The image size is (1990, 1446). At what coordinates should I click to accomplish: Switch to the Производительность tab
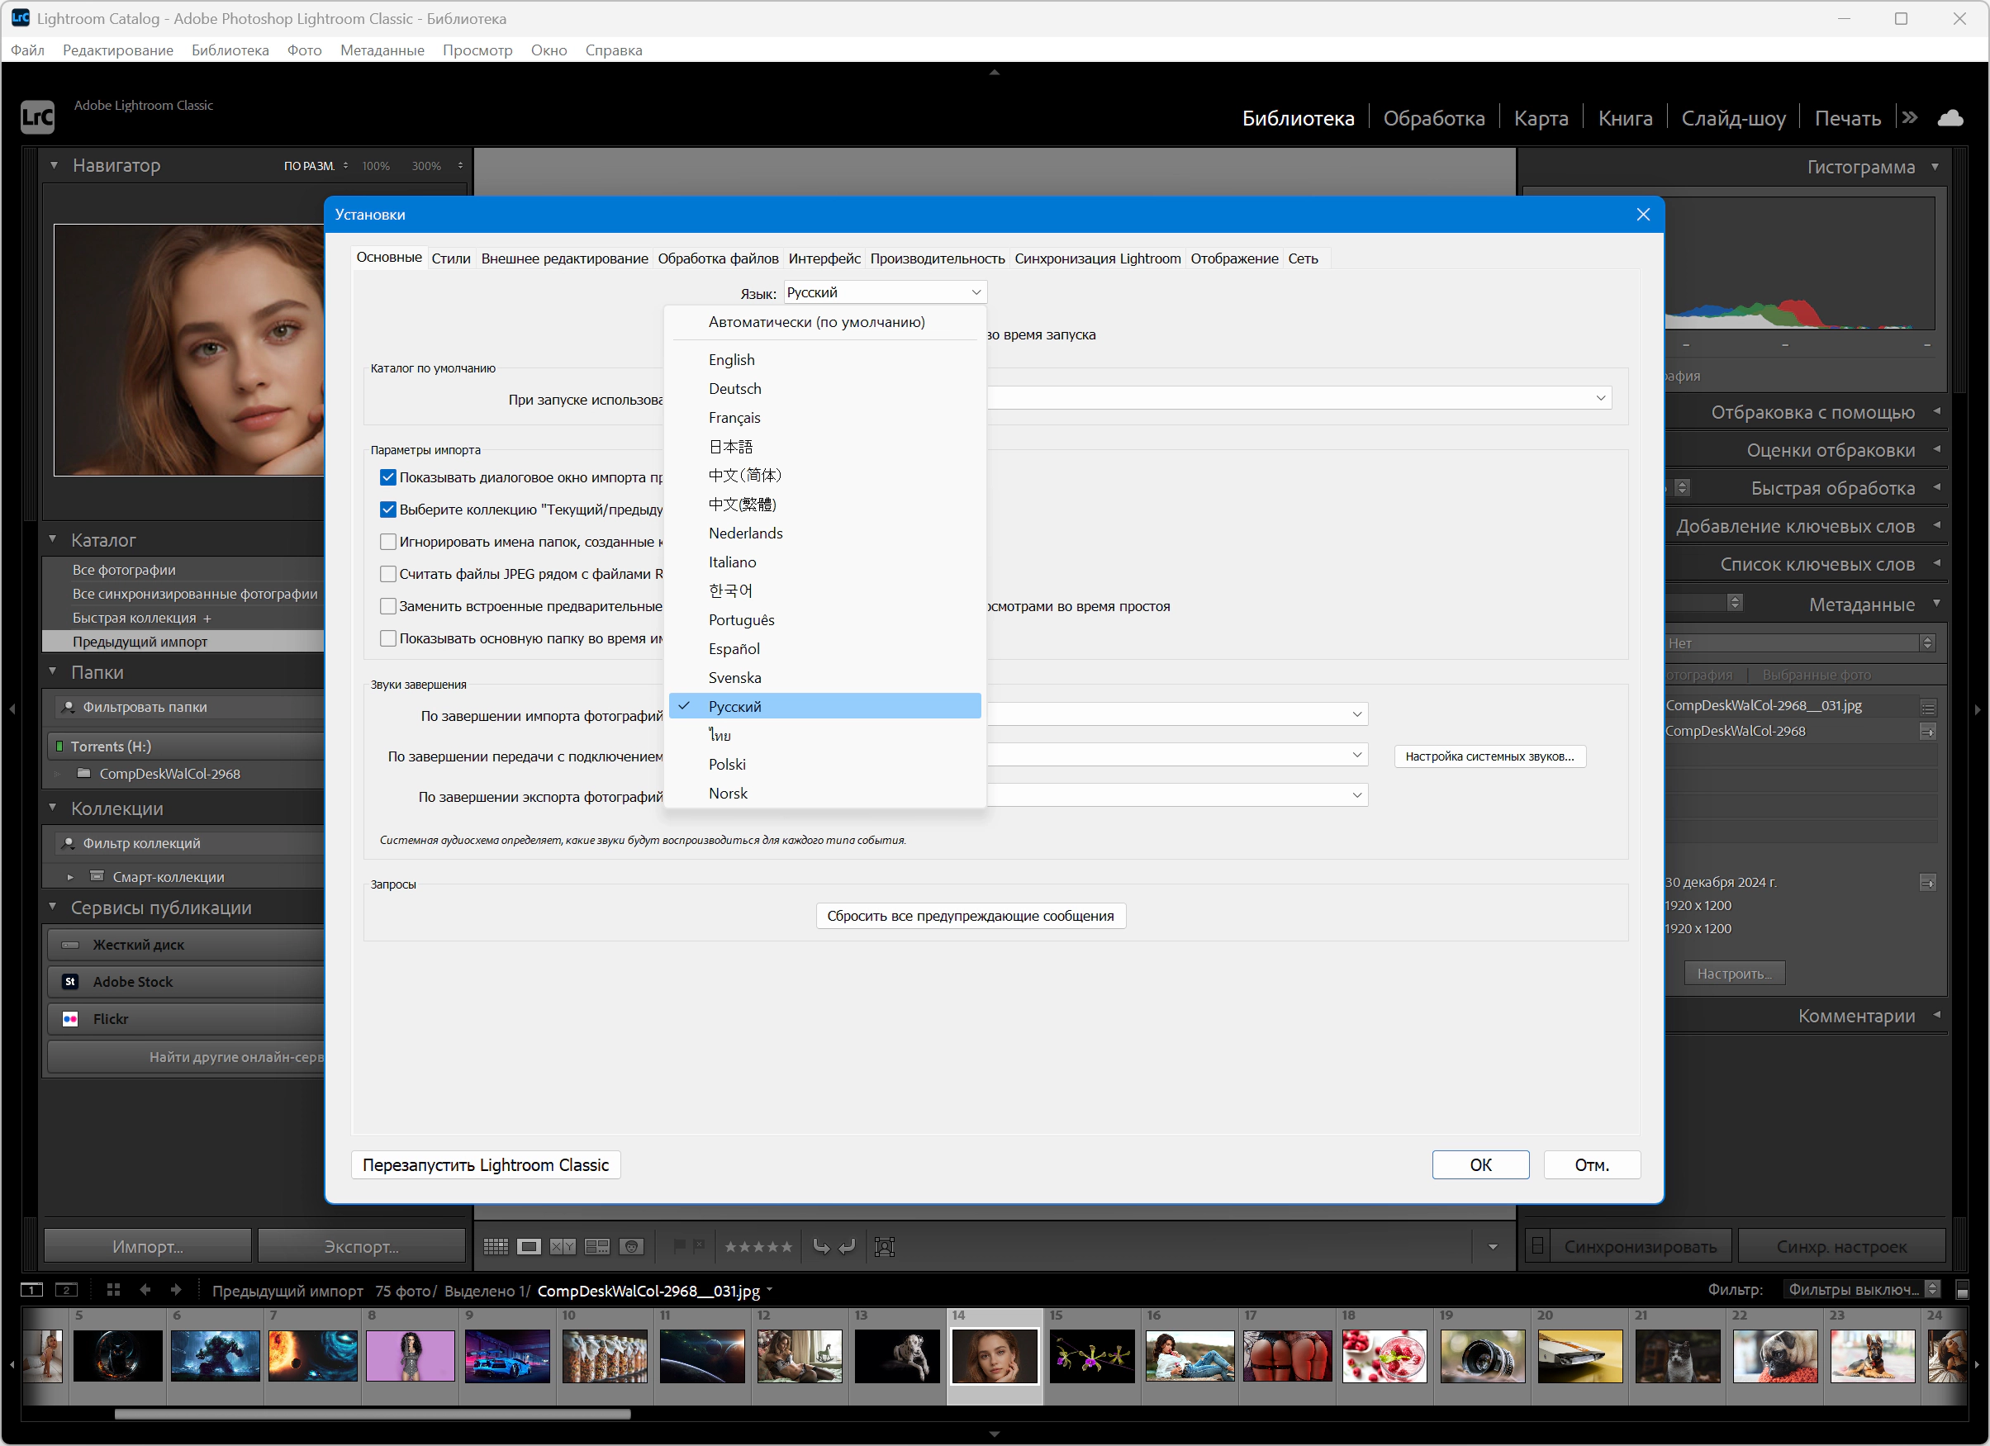click(x=937, y=258)
